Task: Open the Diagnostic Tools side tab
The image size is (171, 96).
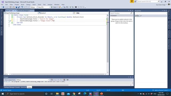Action: 169,14
